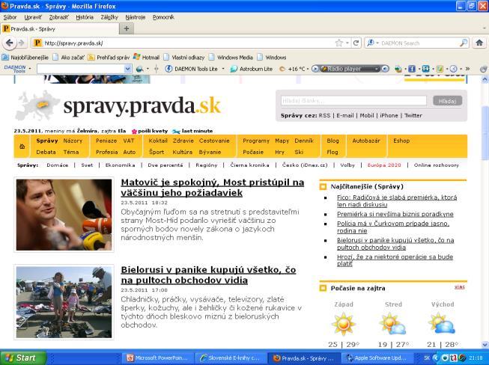Click the SK language indicator in the tray
The image size is (489, 365).
(427, 358)
